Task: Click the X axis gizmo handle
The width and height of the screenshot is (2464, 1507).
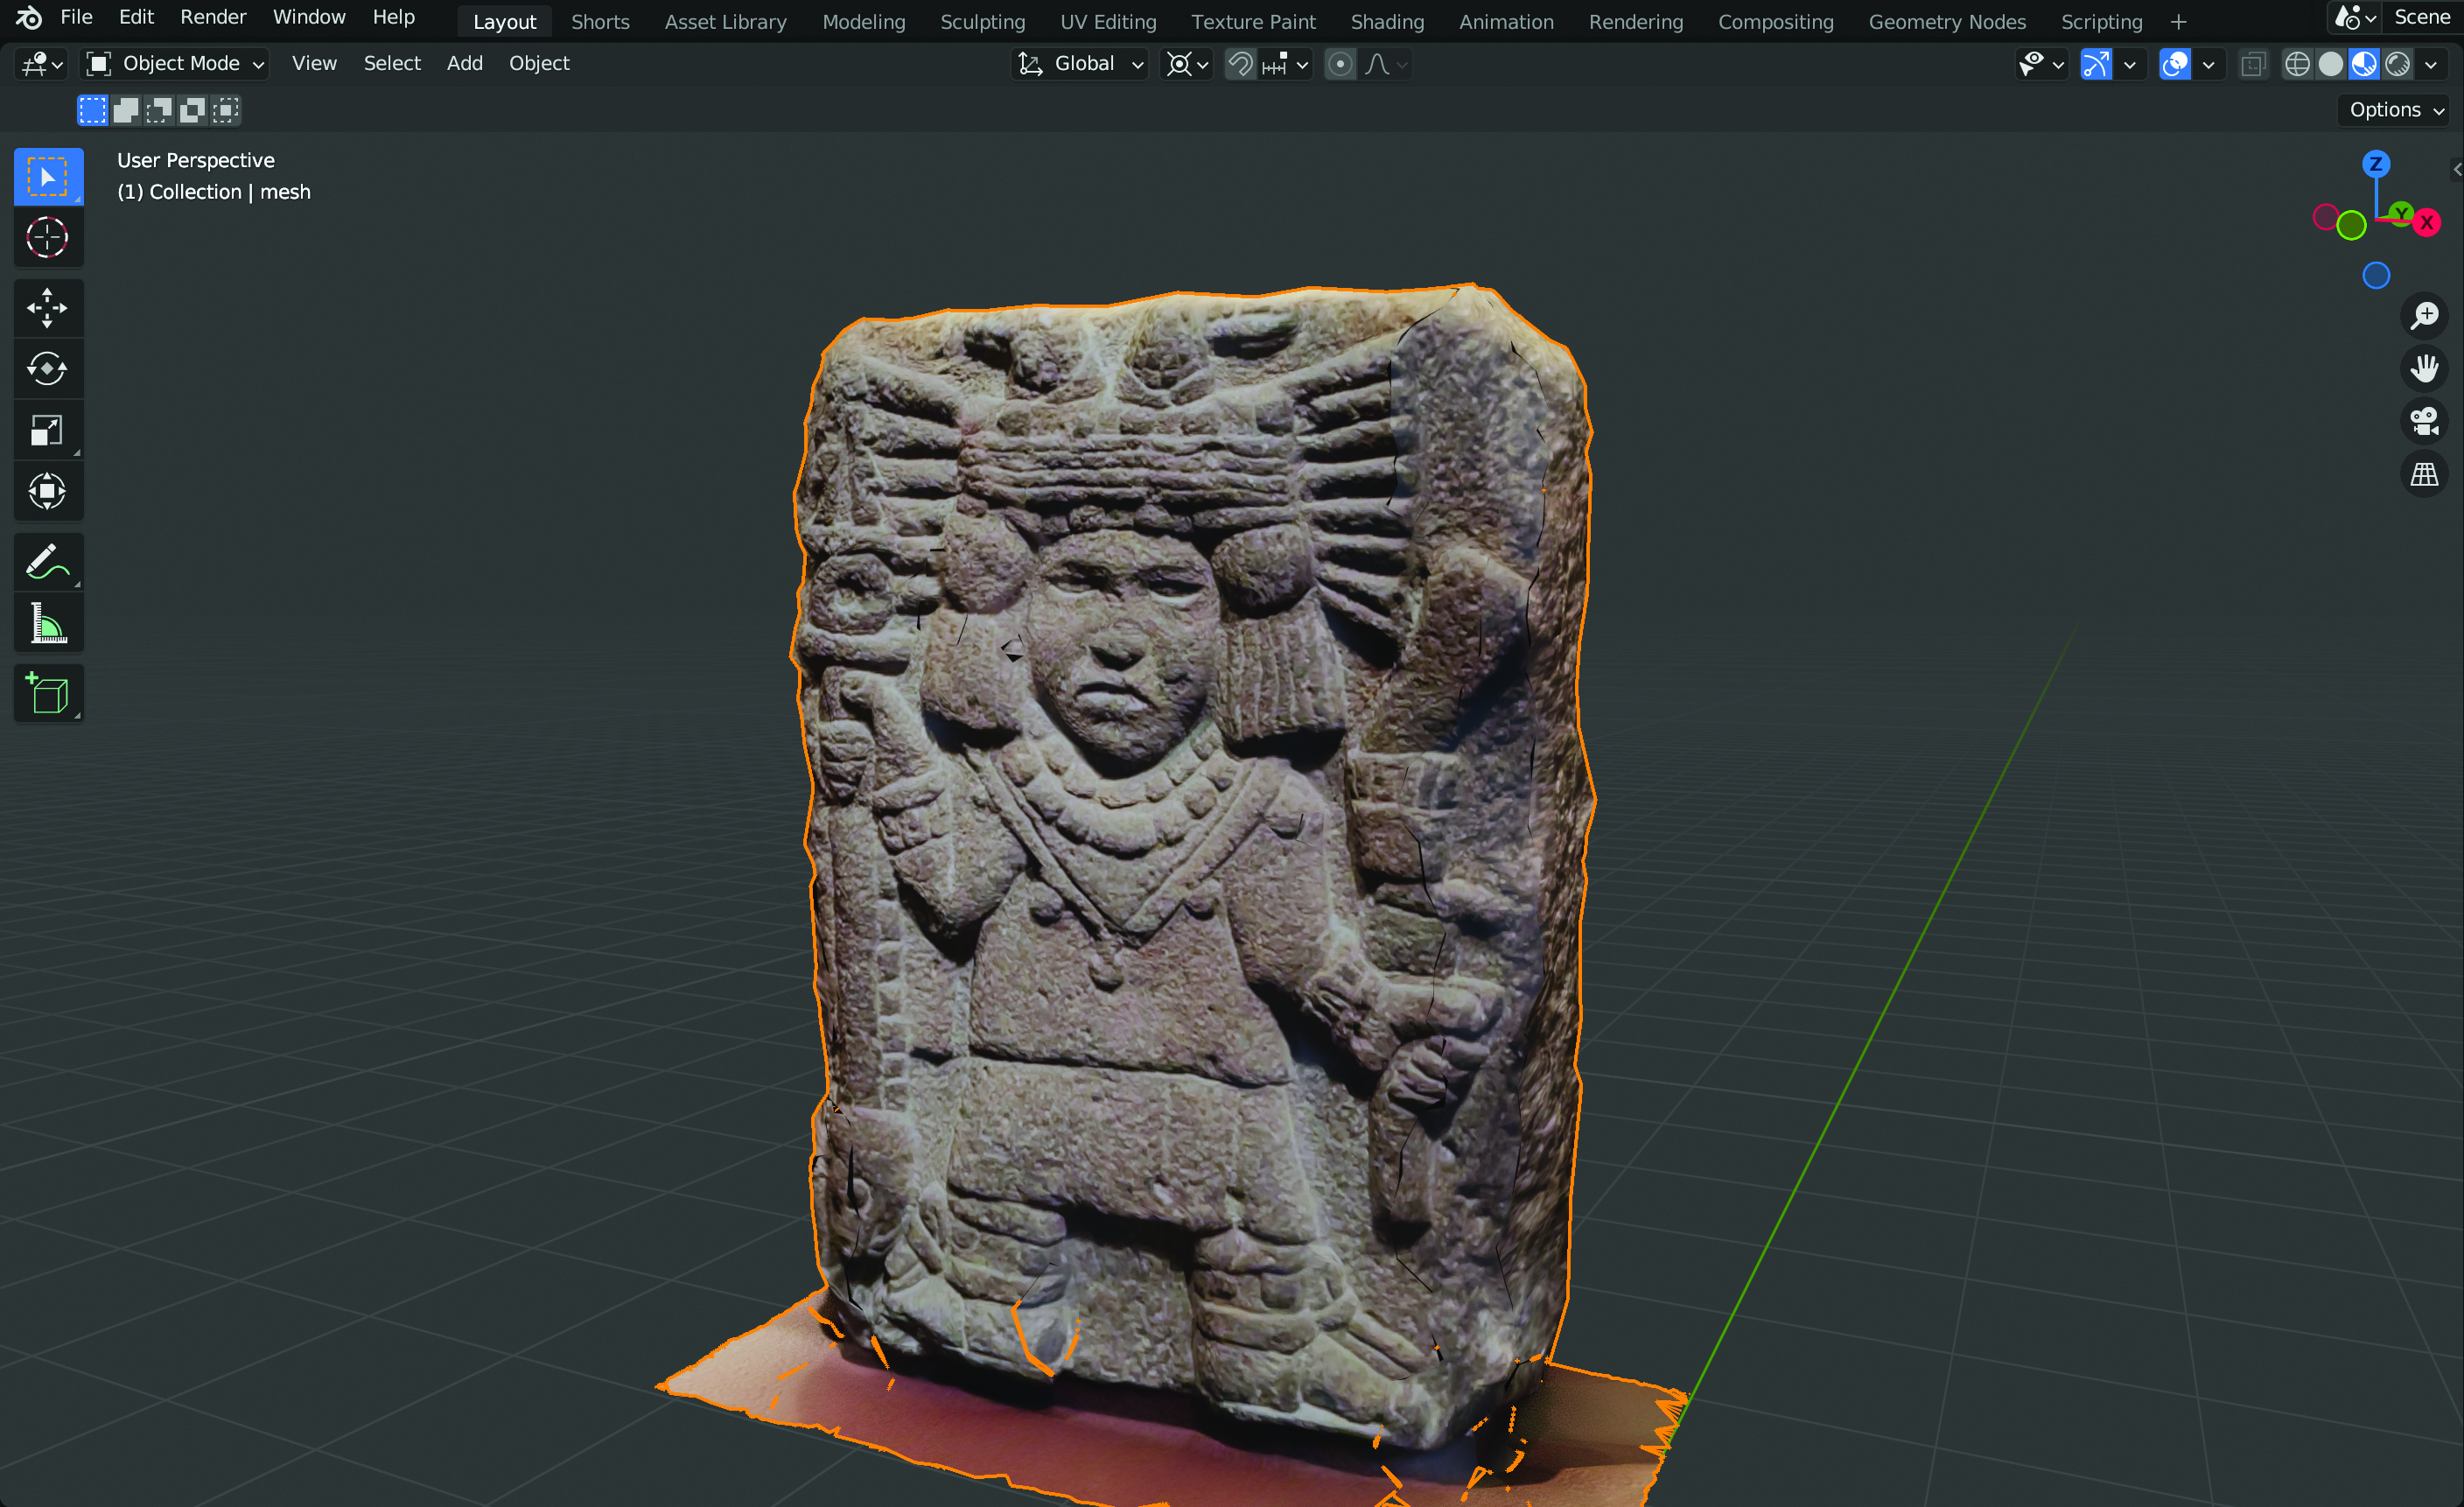Action: [x=2426, y=222]
